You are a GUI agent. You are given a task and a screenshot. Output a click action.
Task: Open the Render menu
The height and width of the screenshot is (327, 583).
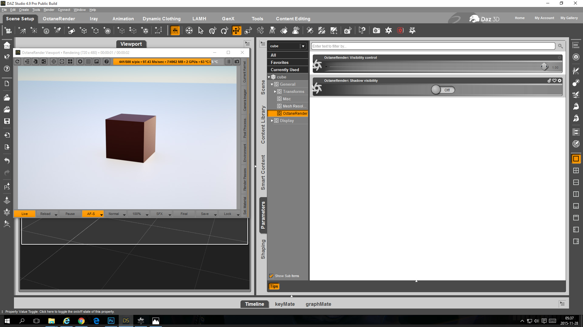coord(49,10)
